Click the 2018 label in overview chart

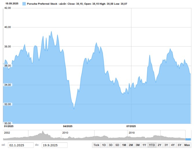click(132, 133)
